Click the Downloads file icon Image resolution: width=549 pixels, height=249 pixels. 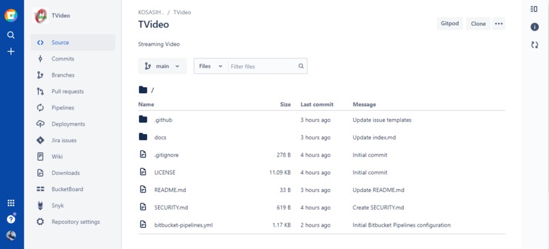coord(40,173)
